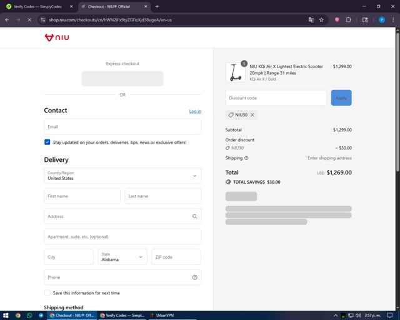Screen dimensions: 400x320
Task: Open UrbanVPN from the taskbar
Action: pyautogui.click(x=162, y=316)
